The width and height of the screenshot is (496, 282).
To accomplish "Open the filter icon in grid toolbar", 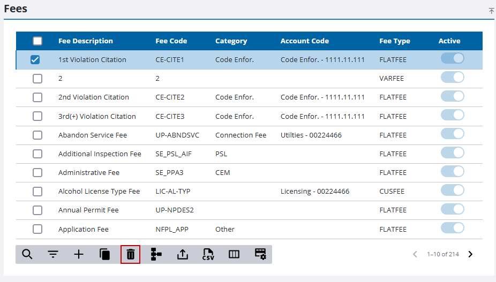I will pyautogui.click(x=53, y=254).
